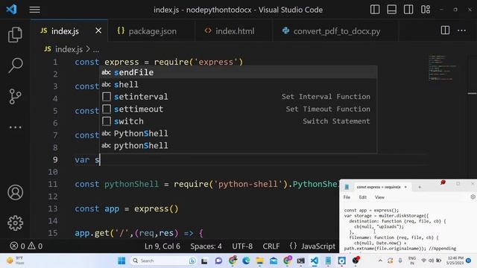Viewport: 477px width, 268px height.
Task: Place cursor on the const app line
Action: pos(127,208)
